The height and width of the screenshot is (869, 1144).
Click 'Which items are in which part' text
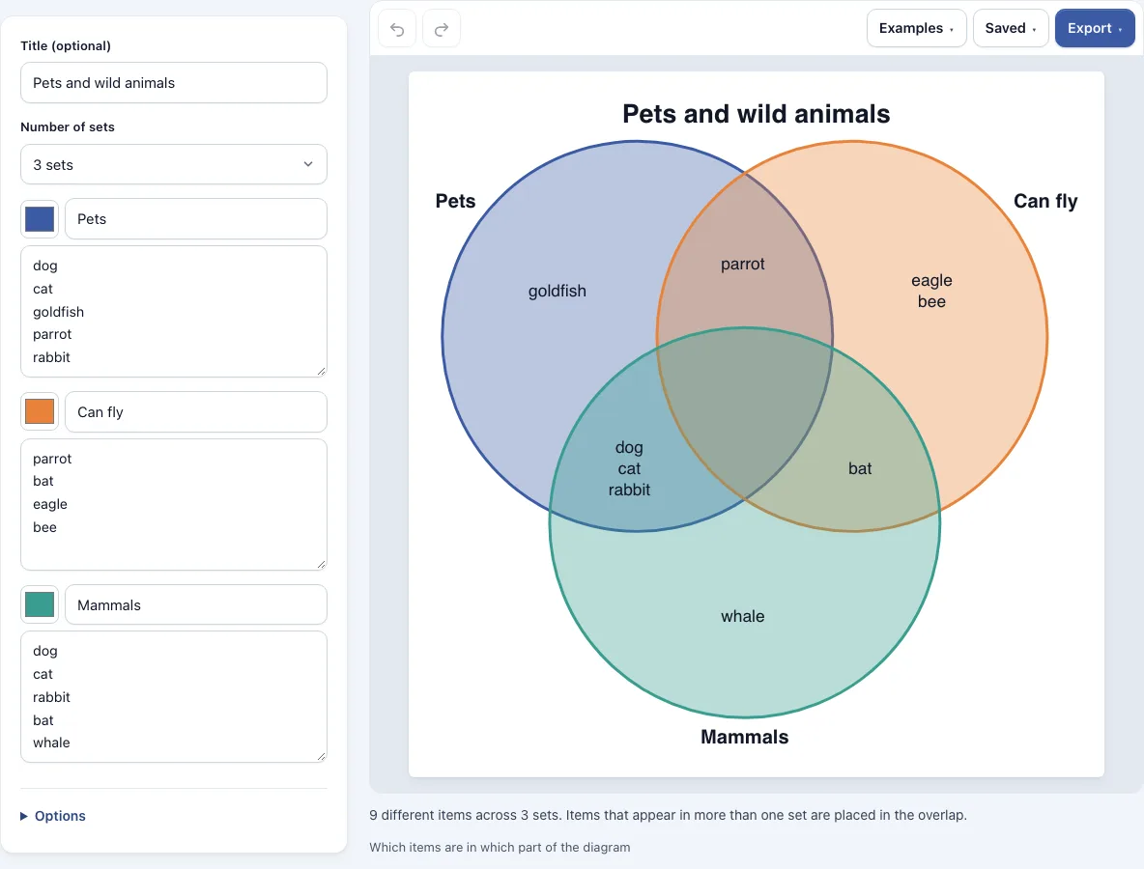[500, 847]
